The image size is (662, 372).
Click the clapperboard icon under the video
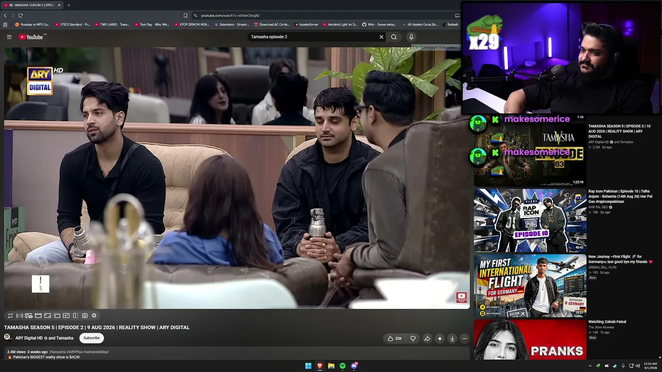tap(38, 316)
